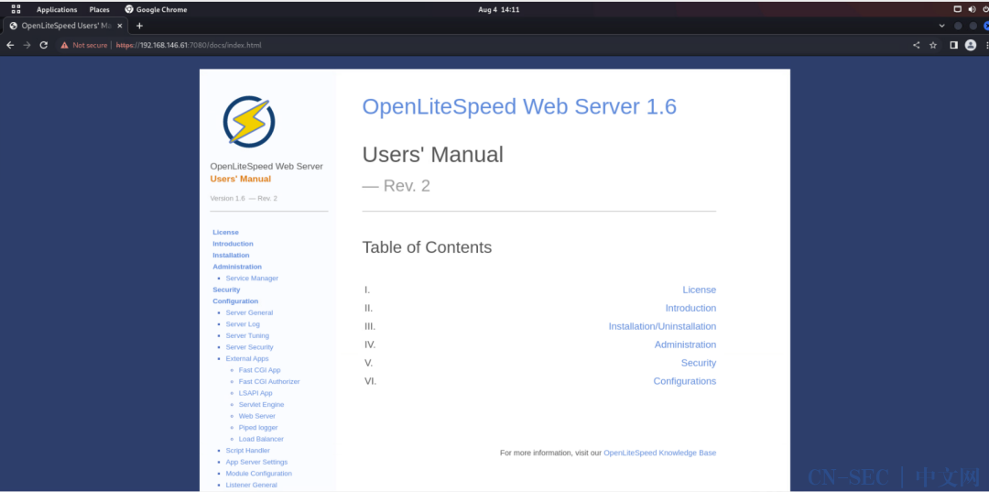Viewport: 989px width, 492px height.
Task: Open Script Handler sidebar link
Action: [248, 451]
